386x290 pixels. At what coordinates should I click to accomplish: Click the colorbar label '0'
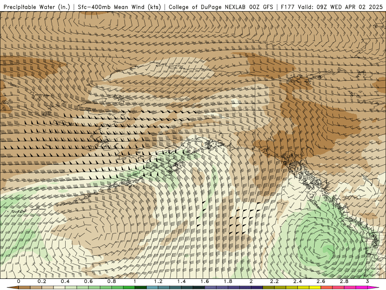pyautogui.click(x=18, y=281)
